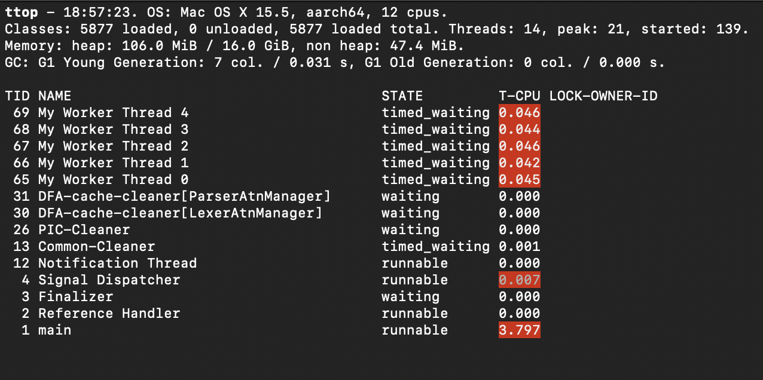Image resolution: width=763 pixels, height=380 pixels.
Task: Click the TID column header
Action: pyautogui.click(x=17, y=96)
